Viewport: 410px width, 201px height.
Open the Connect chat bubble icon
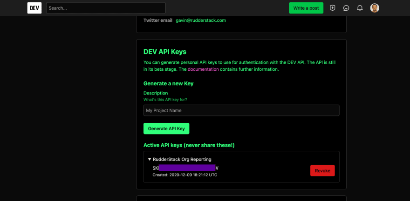click(x=346, y=8)
